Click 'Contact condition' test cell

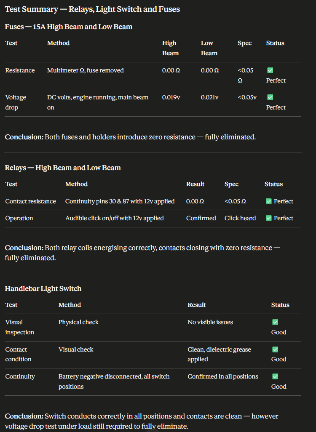tap(18, 354)
